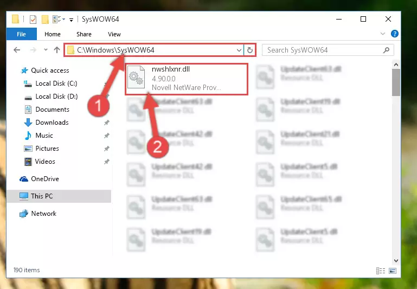Viewport: 417px width, 289px height.
Task: Expand the ribbon with the chevron
Action: click(x=383, y=34)
